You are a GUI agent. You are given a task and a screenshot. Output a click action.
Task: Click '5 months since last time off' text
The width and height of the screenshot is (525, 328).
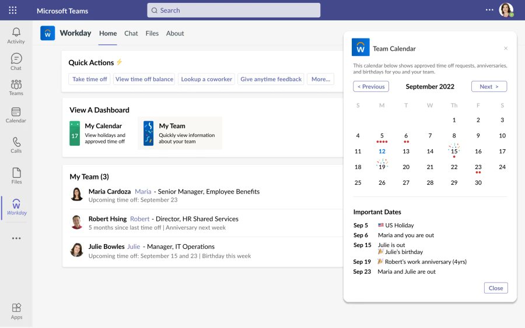(125, 228)
